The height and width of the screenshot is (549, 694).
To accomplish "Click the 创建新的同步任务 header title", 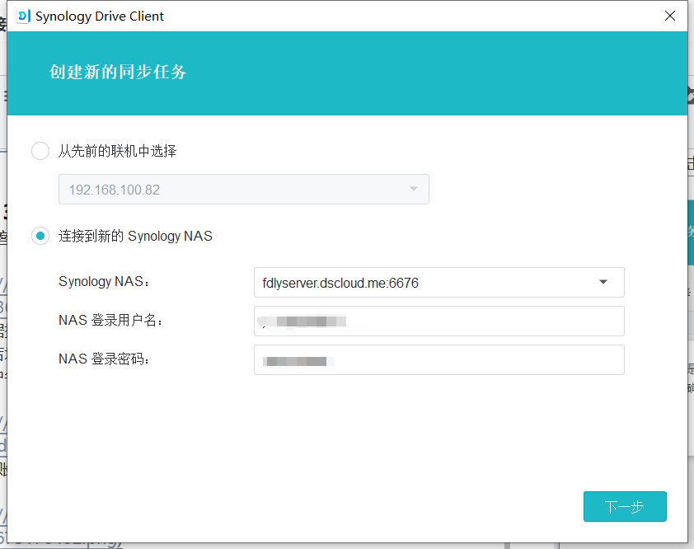I will coord(118,72).
